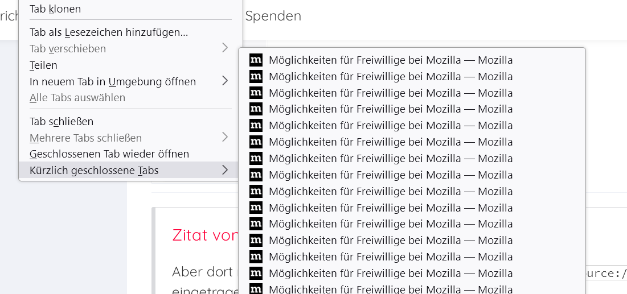Expand the arrow beside "In neuem Tab in Umgebung öffnen"
627x294 pixels.
225,81
